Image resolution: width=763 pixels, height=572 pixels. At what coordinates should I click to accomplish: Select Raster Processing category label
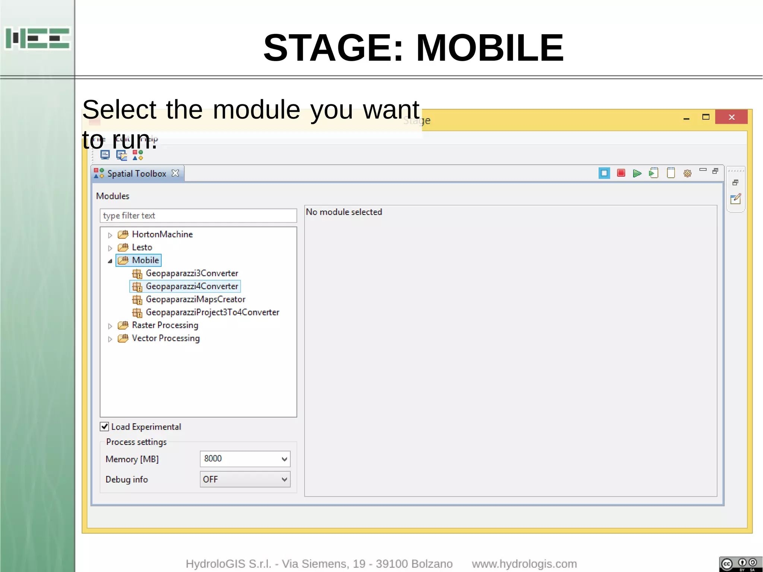pyautogui.click(x=165, y=325)
